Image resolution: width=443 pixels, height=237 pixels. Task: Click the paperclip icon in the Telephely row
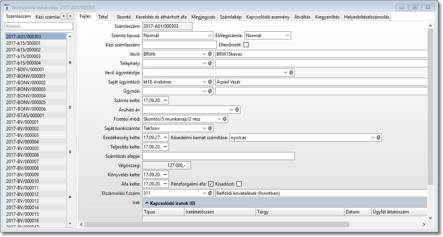point(210,63)
